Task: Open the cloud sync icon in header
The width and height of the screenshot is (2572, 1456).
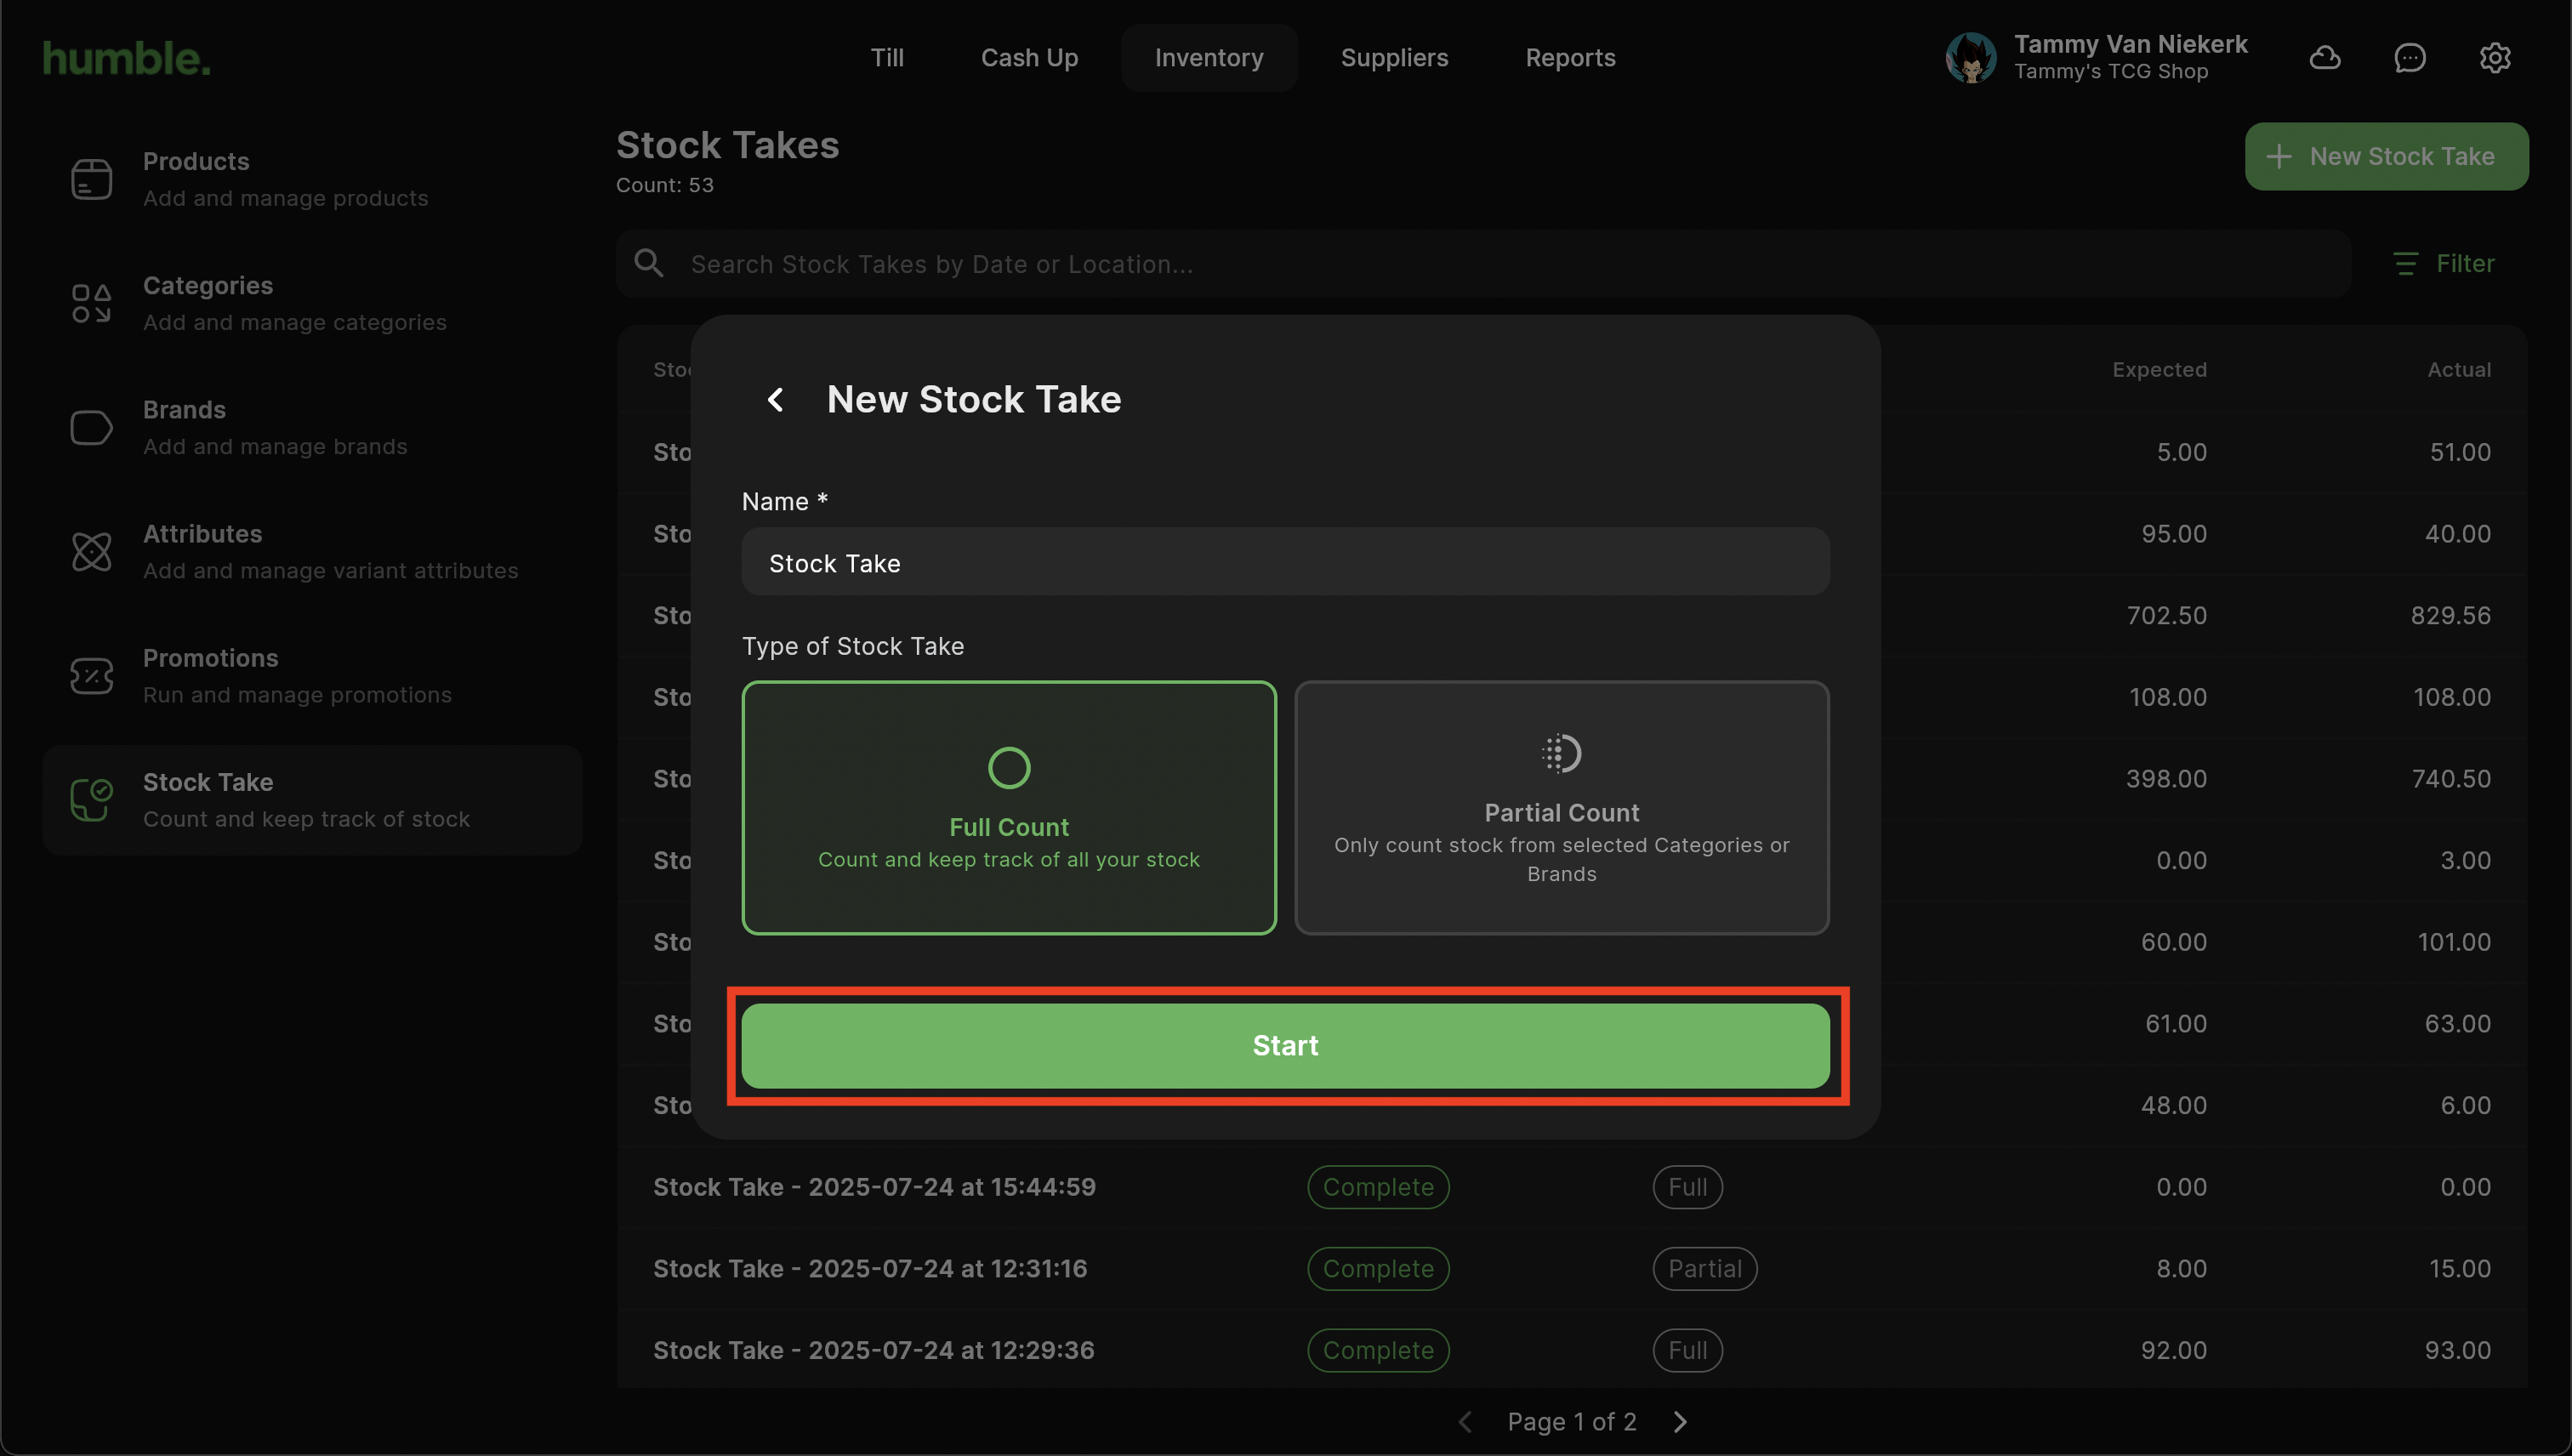Action: tap(2324, 58)
